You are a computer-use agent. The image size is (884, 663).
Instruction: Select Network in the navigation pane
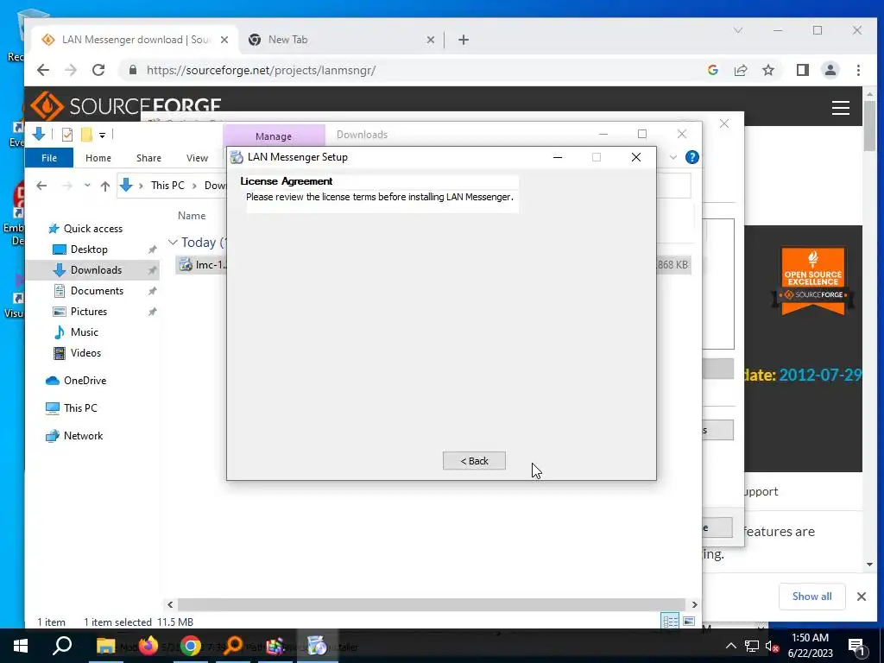[x=83, y=436]
